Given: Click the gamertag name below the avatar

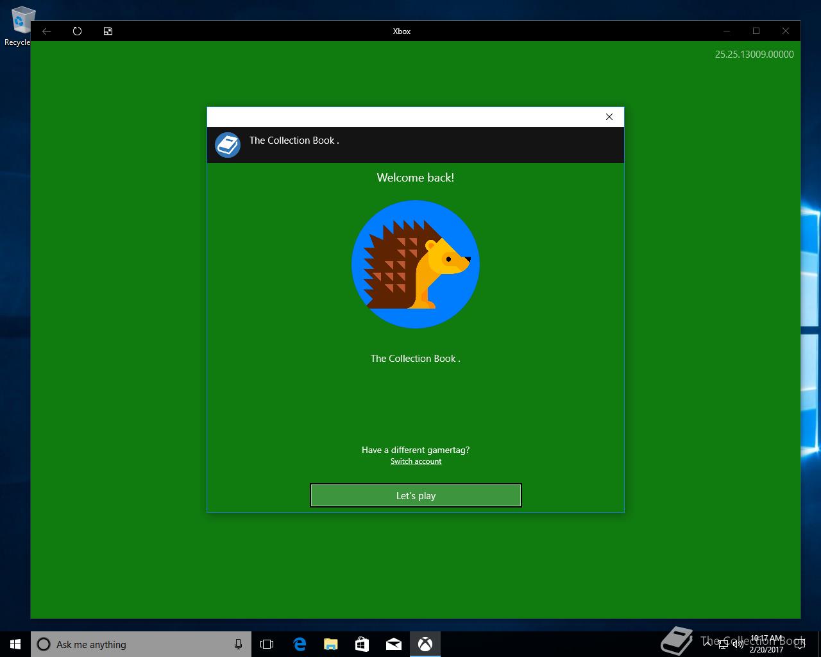Looking at the screenshot, I should point(416,359).
